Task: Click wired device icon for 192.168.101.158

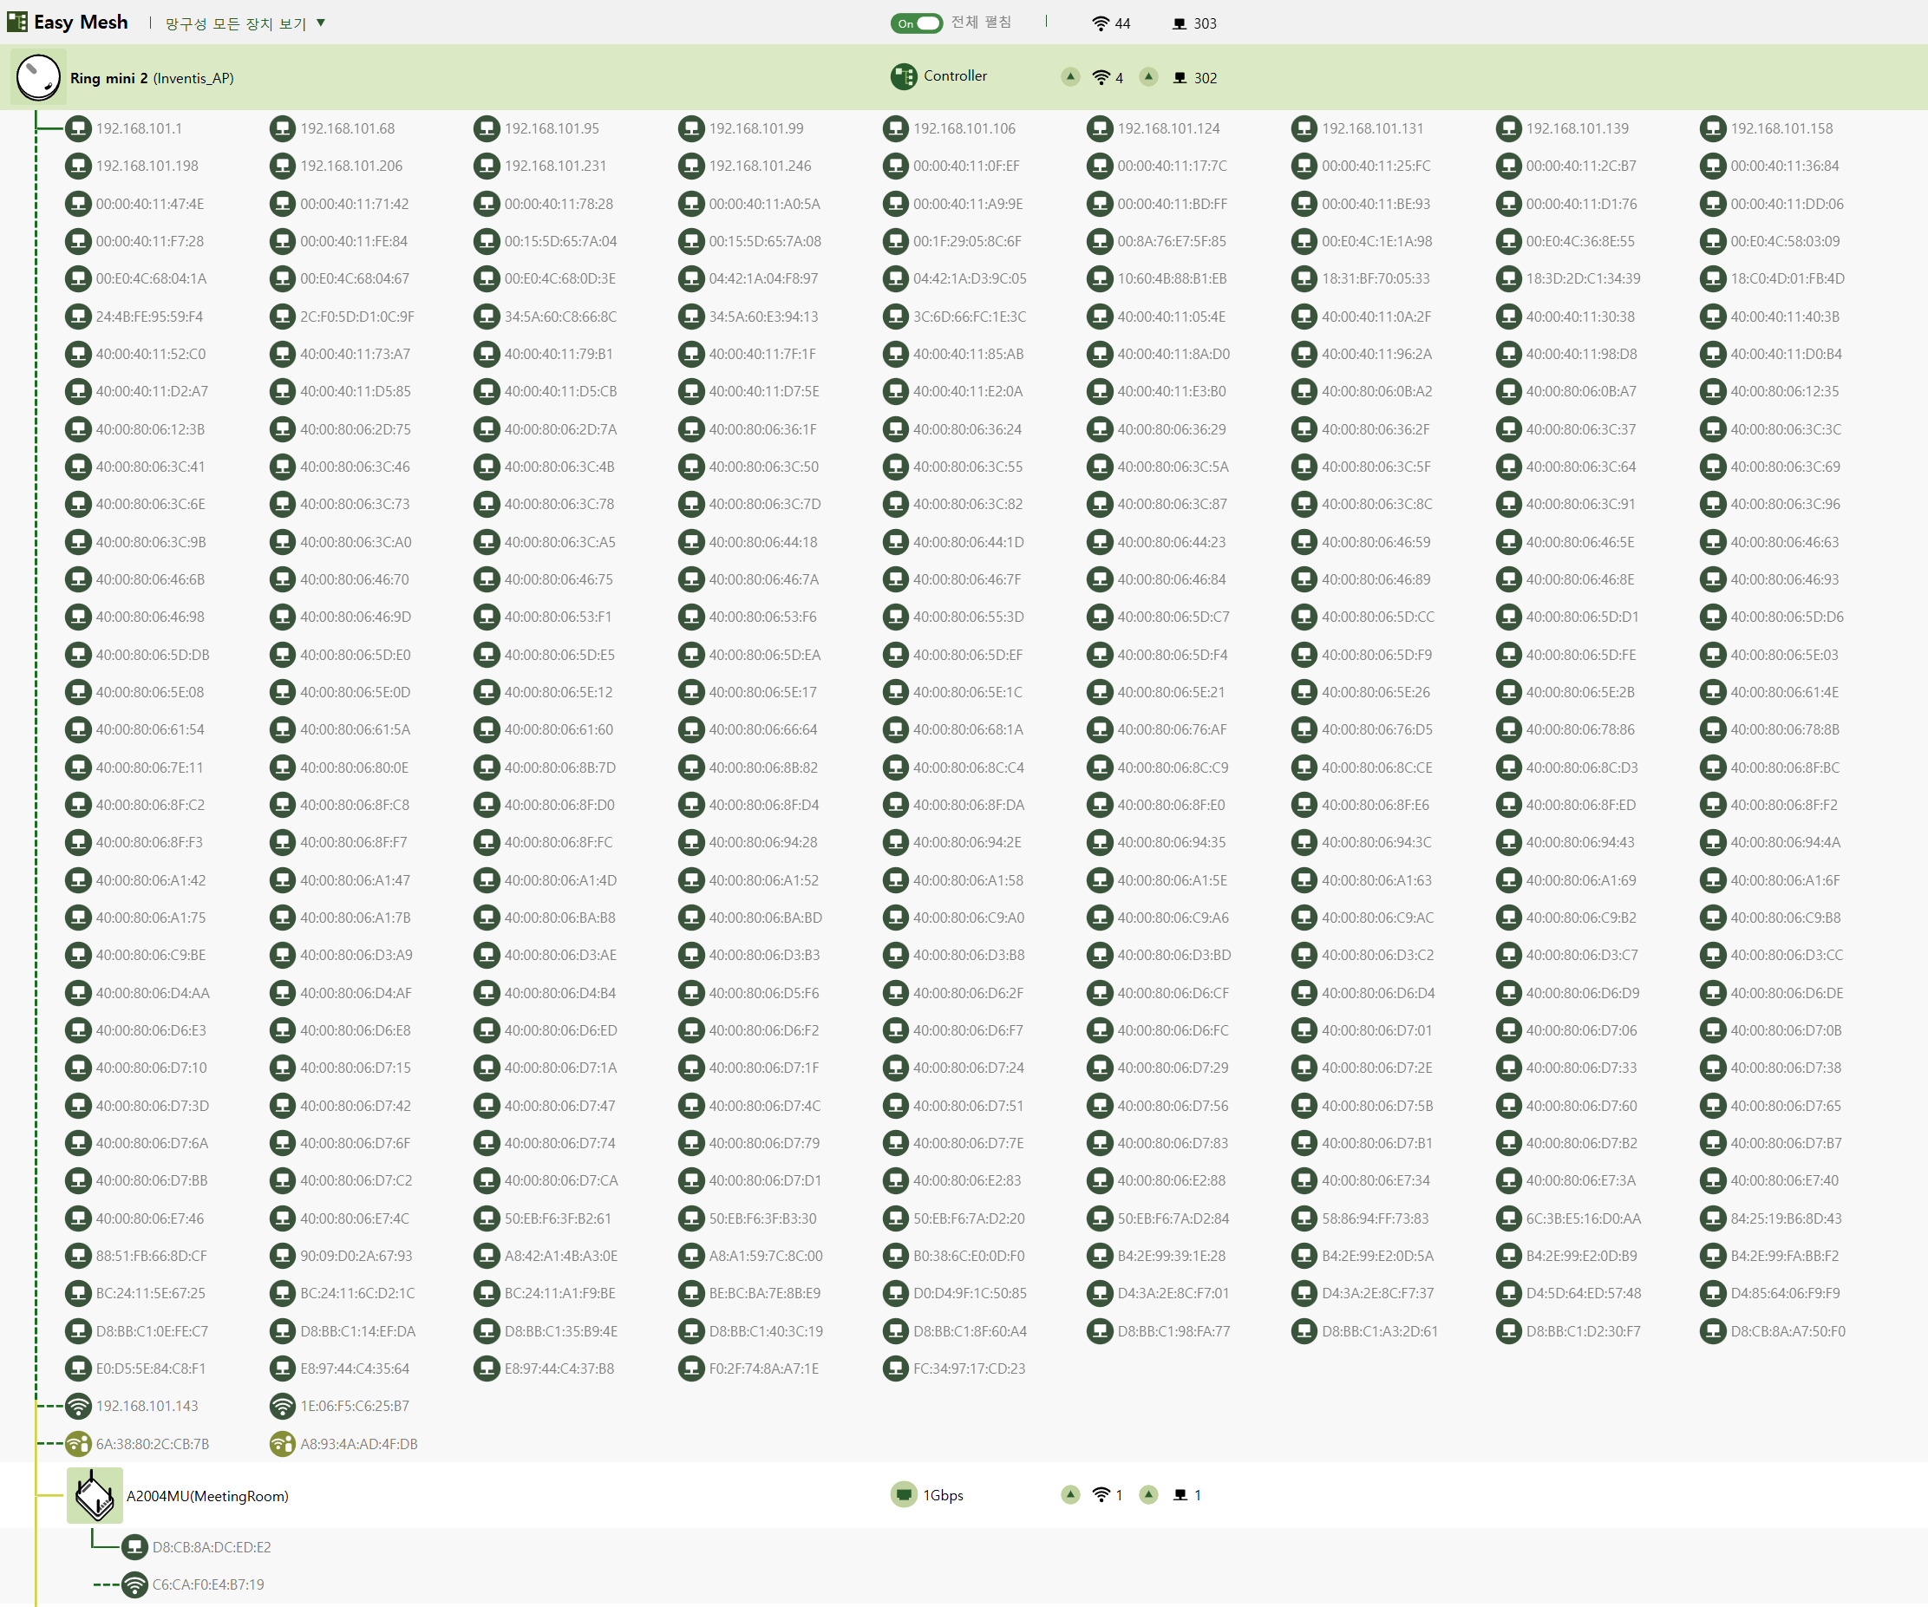Action: (1713, 128)
